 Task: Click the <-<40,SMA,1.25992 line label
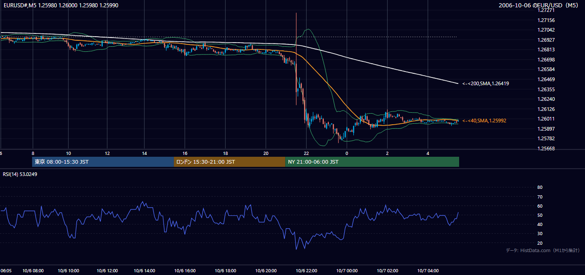tap(484, 121)
